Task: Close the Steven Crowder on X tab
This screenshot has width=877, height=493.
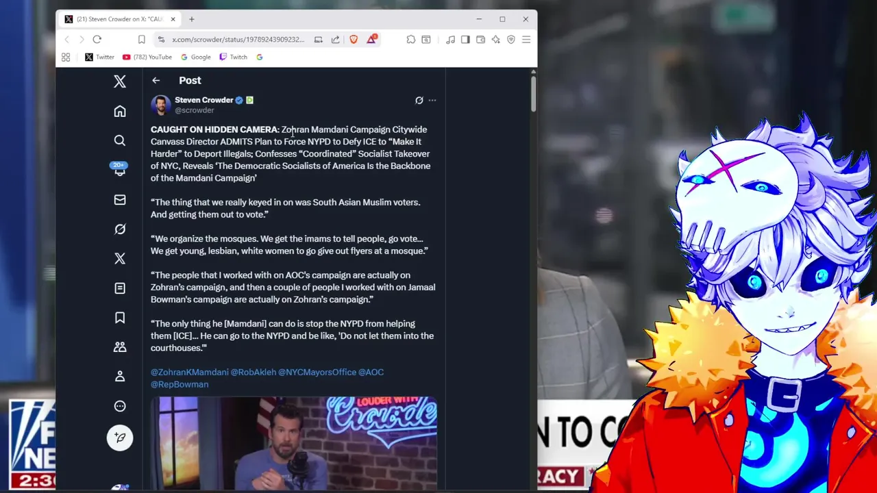Action: tap(173, 19)
